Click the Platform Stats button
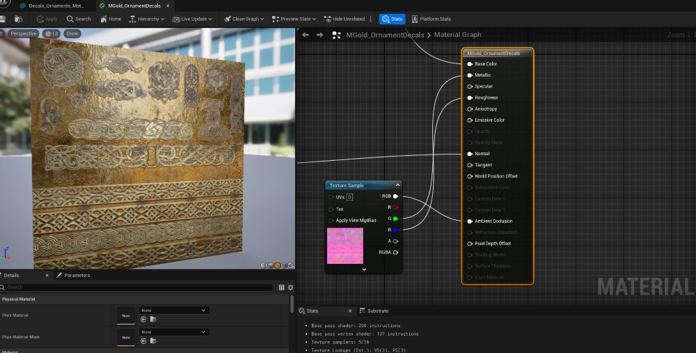This screenshot has width=696, height=353. (x=432, y=19)
